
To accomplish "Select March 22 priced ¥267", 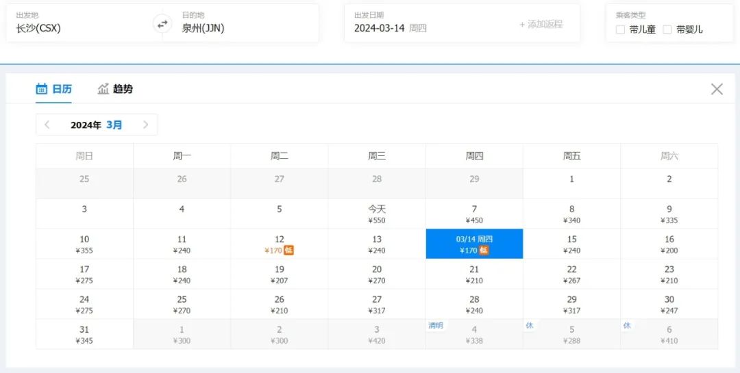I will tap(571, 274).
